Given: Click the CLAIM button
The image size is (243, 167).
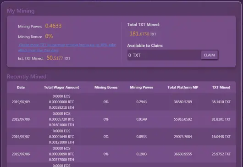Looking at the screenshot, I should (x=210, y=55).
